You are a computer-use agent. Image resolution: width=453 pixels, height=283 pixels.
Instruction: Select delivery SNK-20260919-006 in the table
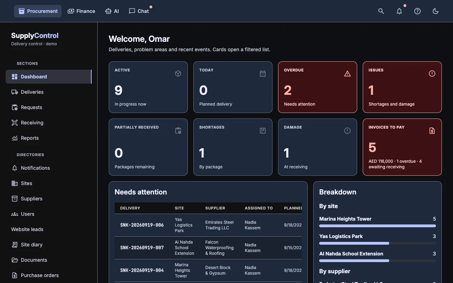[x=142, y=225]
